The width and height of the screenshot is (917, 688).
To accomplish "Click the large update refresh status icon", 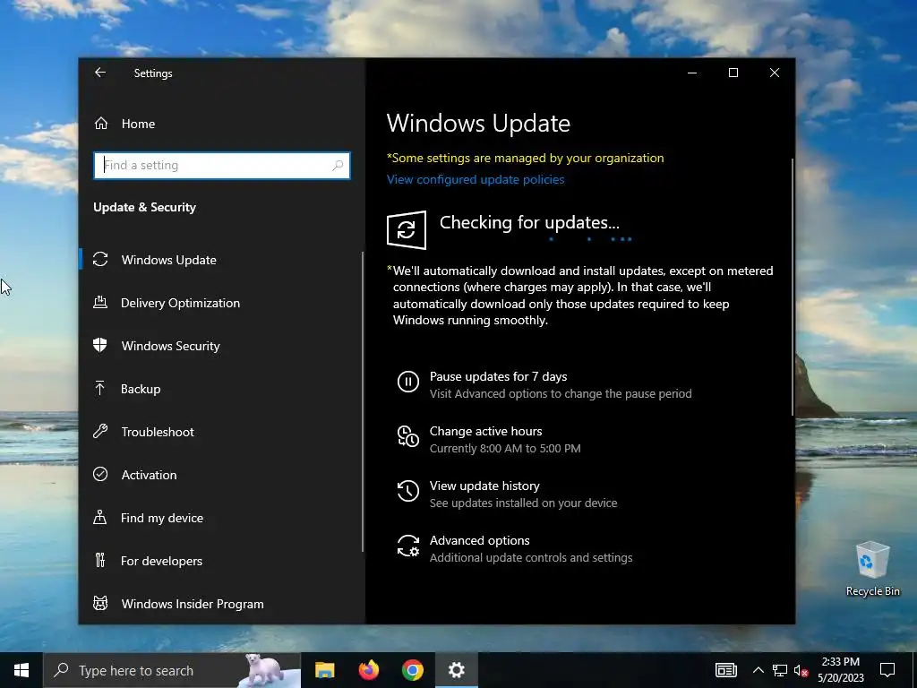I will pyautogui.click(x=407, y=230).
